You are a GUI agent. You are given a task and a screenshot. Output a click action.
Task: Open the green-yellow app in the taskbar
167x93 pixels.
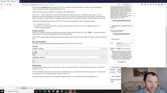point(75,91)
